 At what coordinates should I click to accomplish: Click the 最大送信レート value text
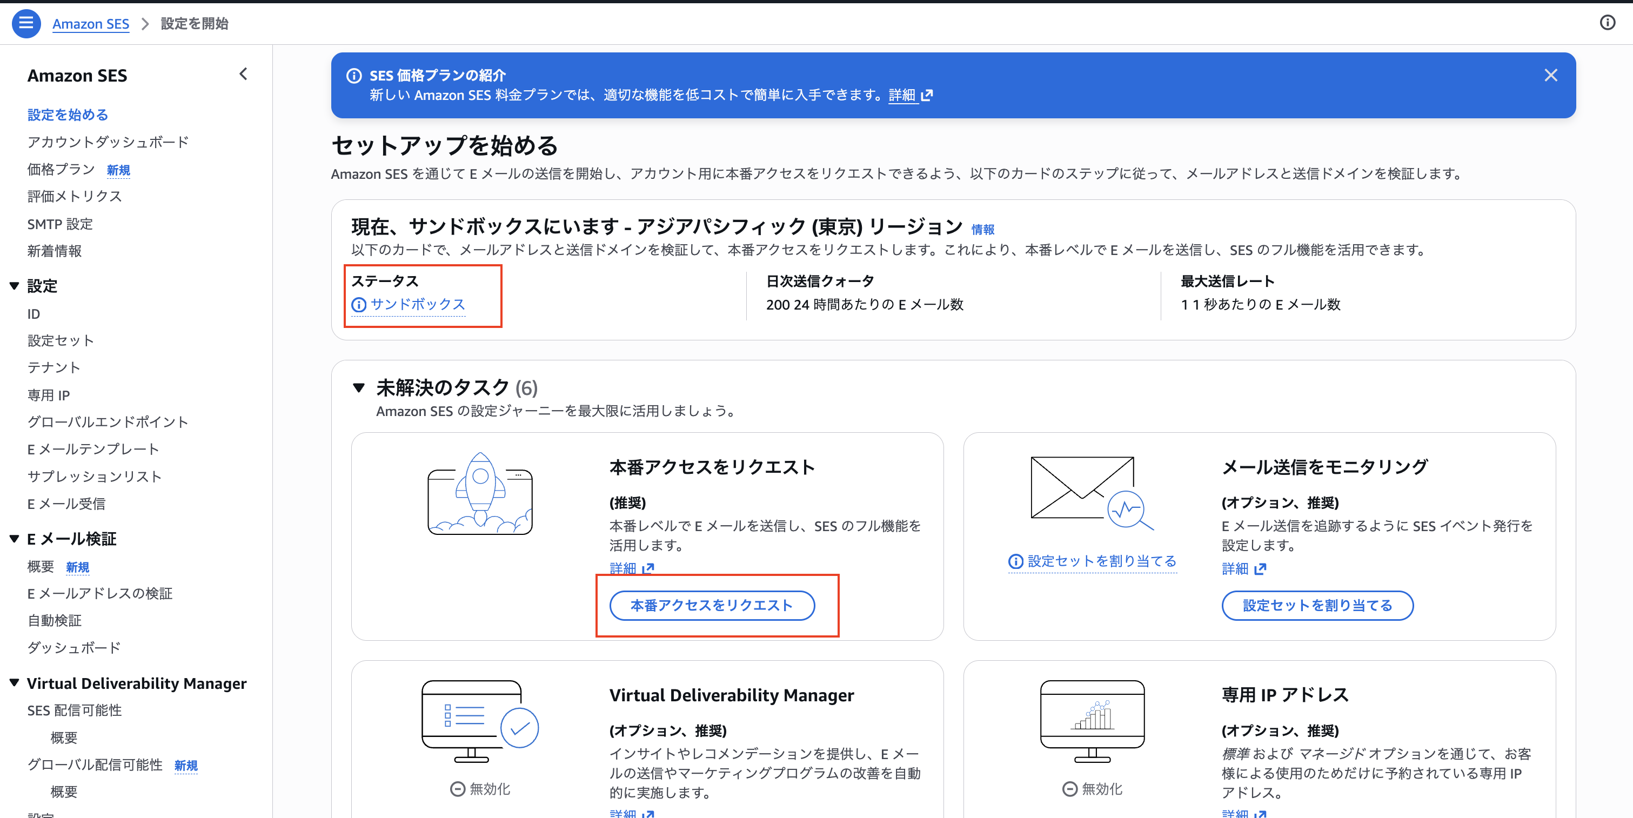pos(1260,305)
